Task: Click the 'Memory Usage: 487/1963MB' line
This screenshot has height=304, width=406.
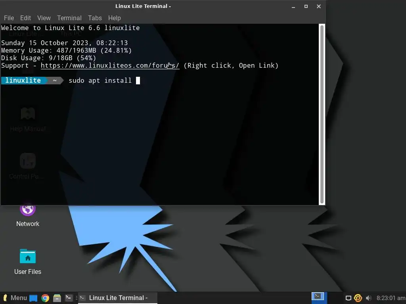Action: point(66,50)
